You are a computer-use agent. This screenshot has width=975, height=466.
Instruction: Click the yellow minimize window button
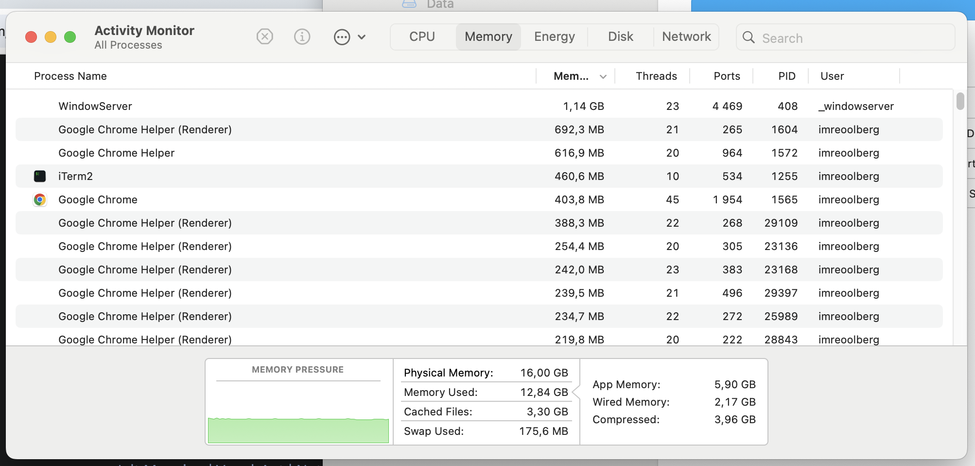pos(51,37)
